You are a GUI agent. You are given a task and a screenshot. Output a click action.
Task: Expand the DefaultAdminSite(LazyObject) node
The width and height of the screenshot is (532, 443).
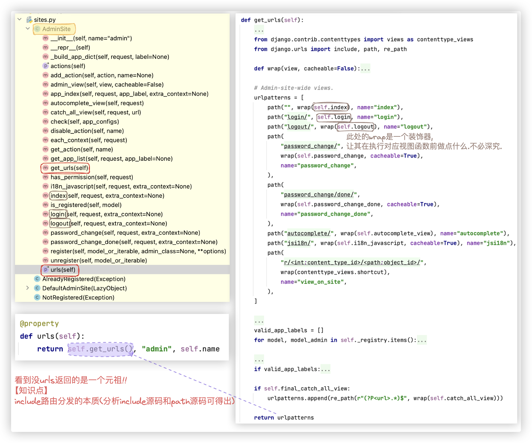tap(28, 288)
